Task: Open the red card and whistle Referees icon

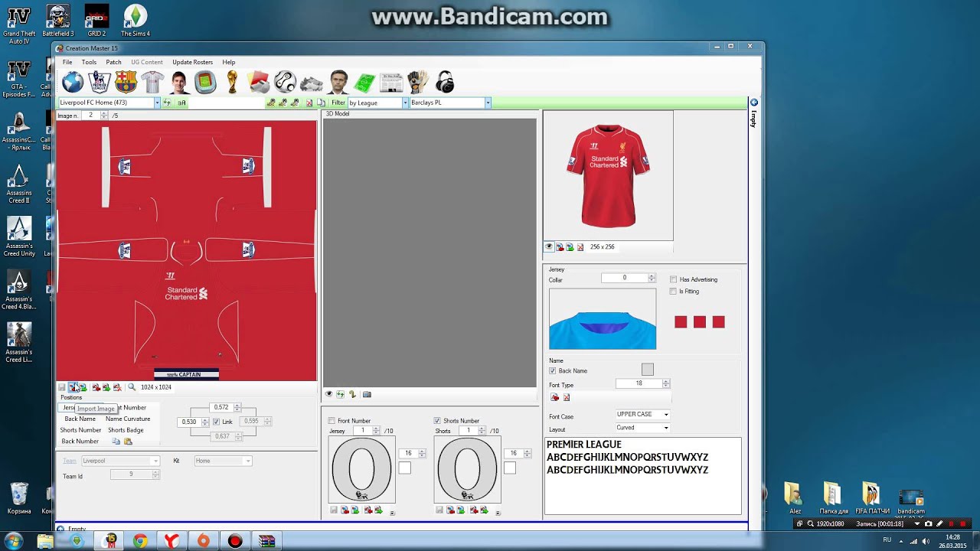Action: click(x=259, y=82)
